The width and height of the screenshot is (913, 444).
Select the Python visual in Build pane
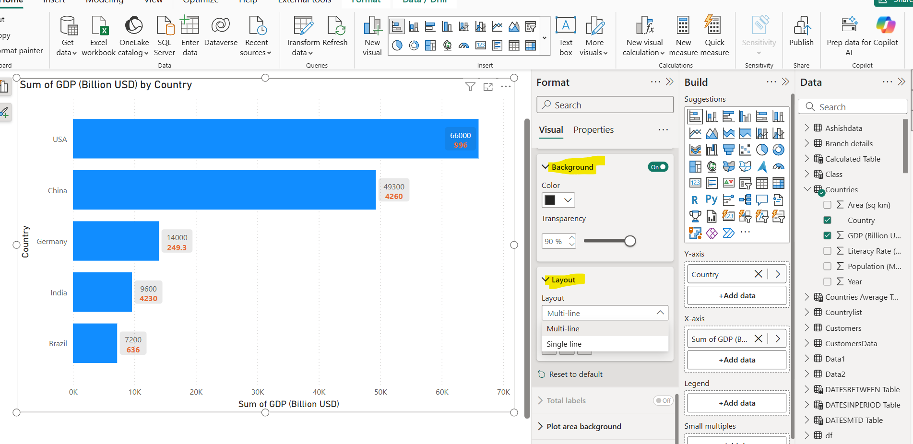click(x=711, y=199)
